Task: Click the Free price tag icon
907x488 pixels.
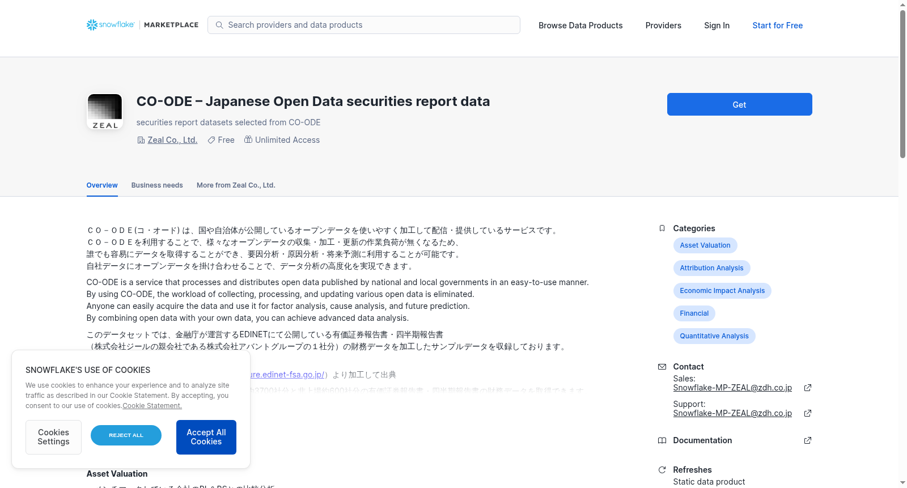Action: click(211, 140)
